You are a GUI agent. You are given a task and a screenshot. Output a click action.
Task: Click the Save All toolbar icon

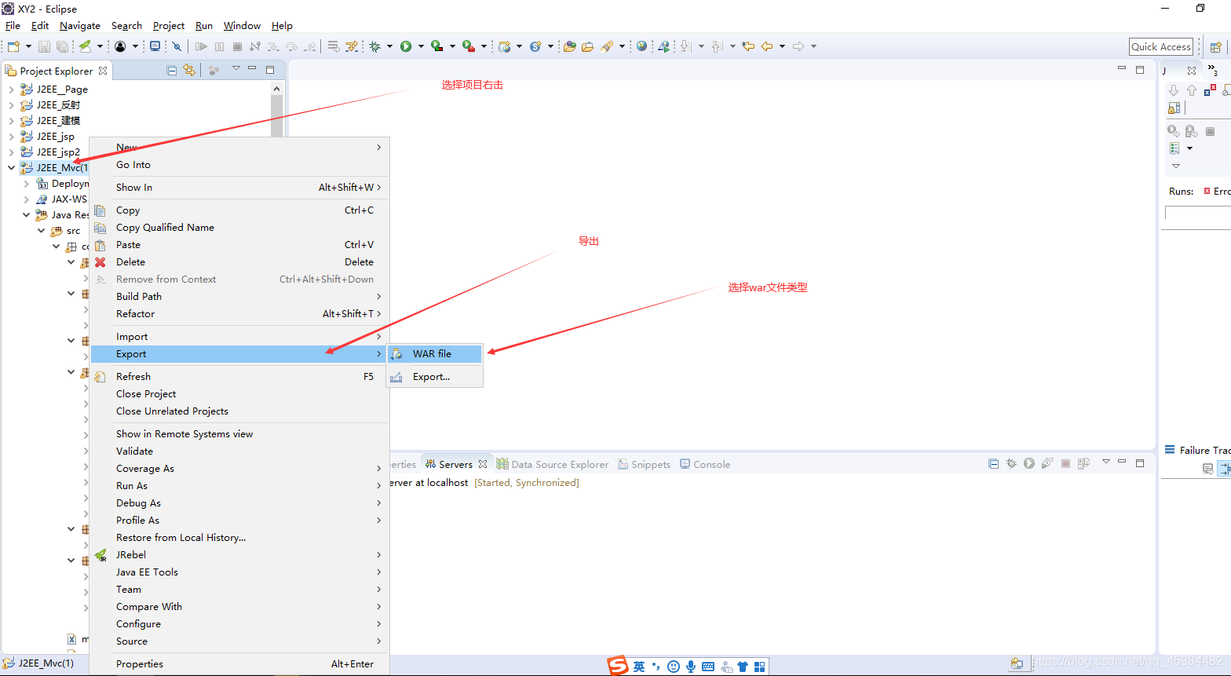click(x=62, y=46)
